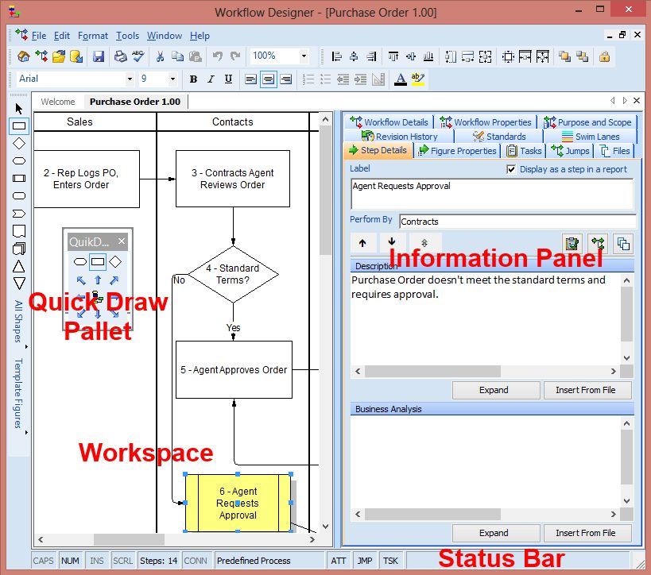Select the ellipse shape tool

(17, 160)
